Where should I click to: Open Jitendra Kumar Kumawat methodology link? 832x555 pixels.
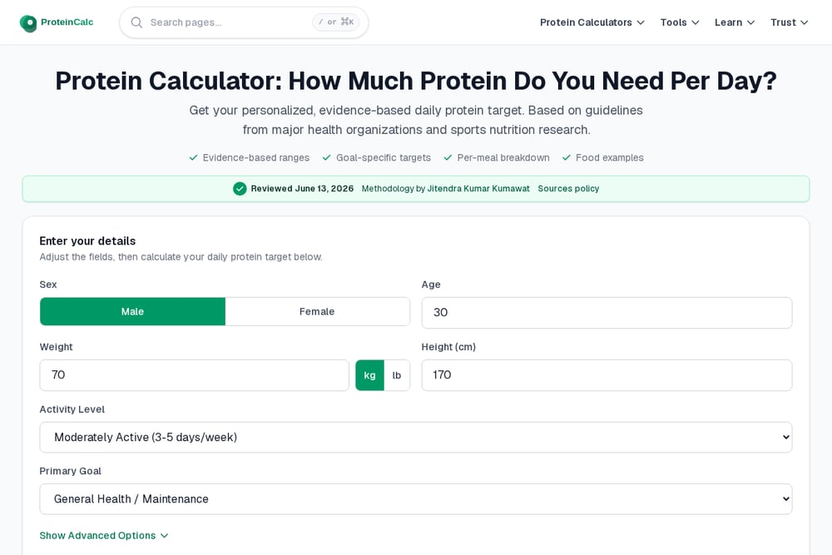[478, 188]
